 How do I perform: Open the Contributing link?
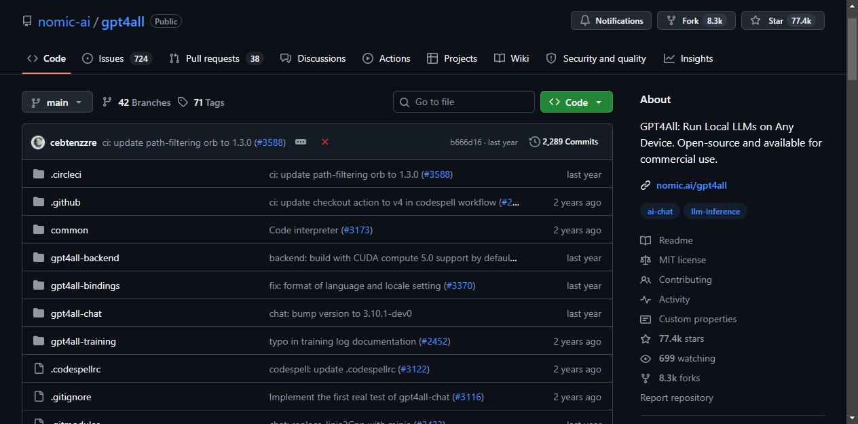tap(676, 280)
